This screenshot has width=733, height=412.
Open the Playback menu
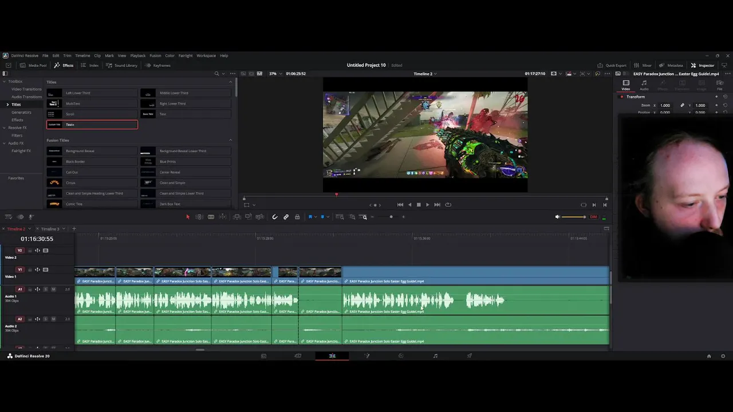[x=138, y=56]
